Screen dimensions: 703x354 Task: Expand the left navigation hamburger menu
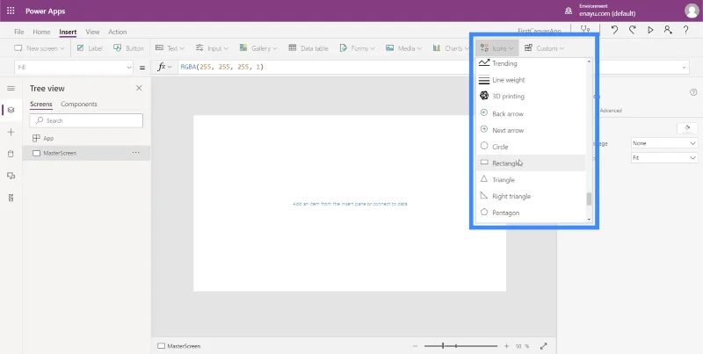(x=11, y=88)
